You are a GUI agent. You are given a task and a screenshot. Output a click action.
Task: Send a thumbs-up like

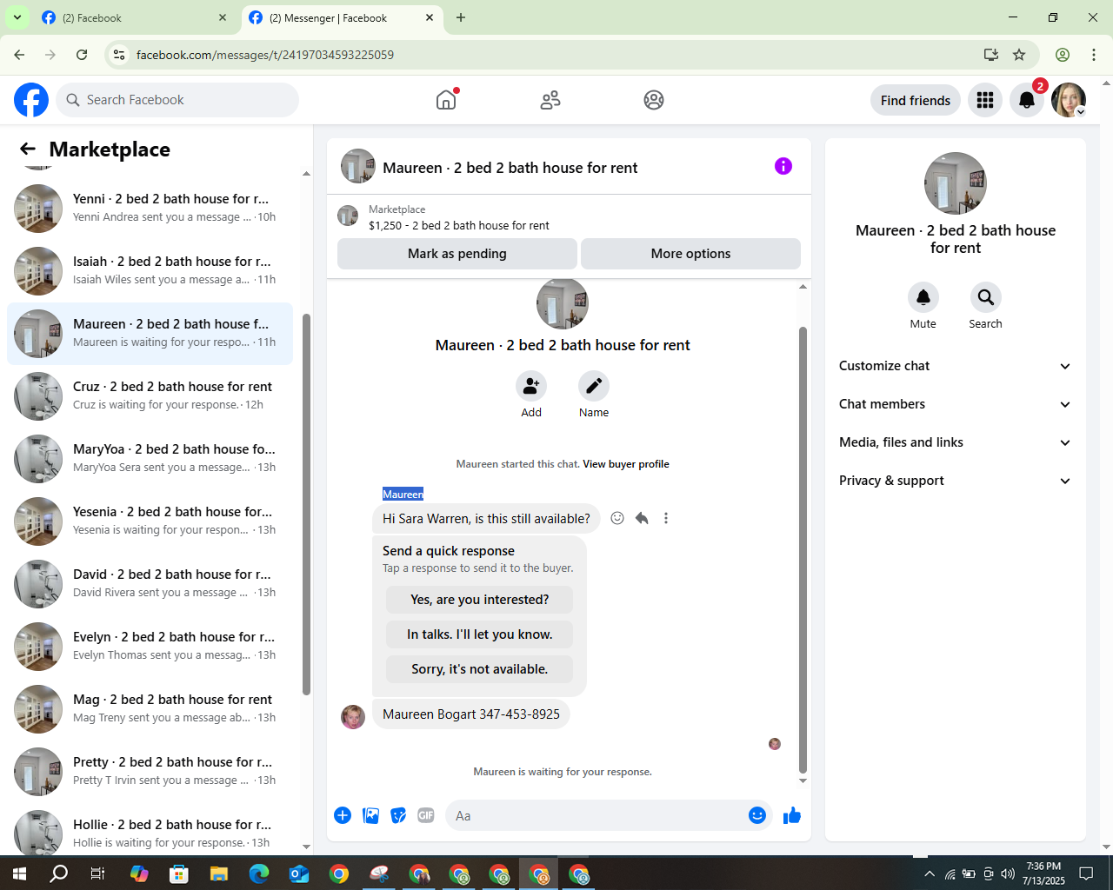[x=792, y=815]
